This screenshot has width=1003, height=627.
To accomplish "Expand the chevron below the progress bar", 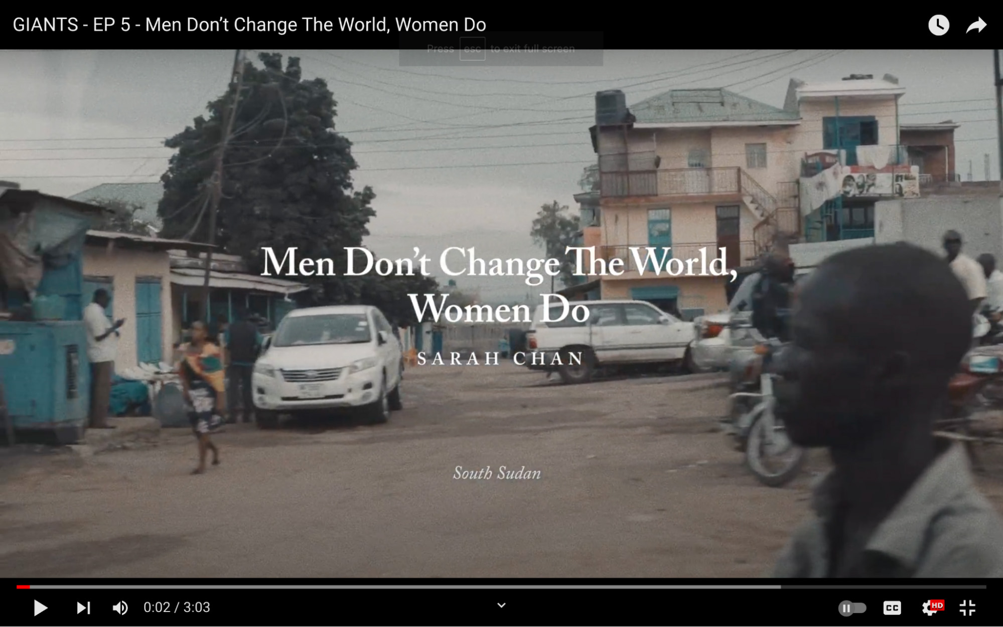I will pyautogui.click(x=501, y=605).
